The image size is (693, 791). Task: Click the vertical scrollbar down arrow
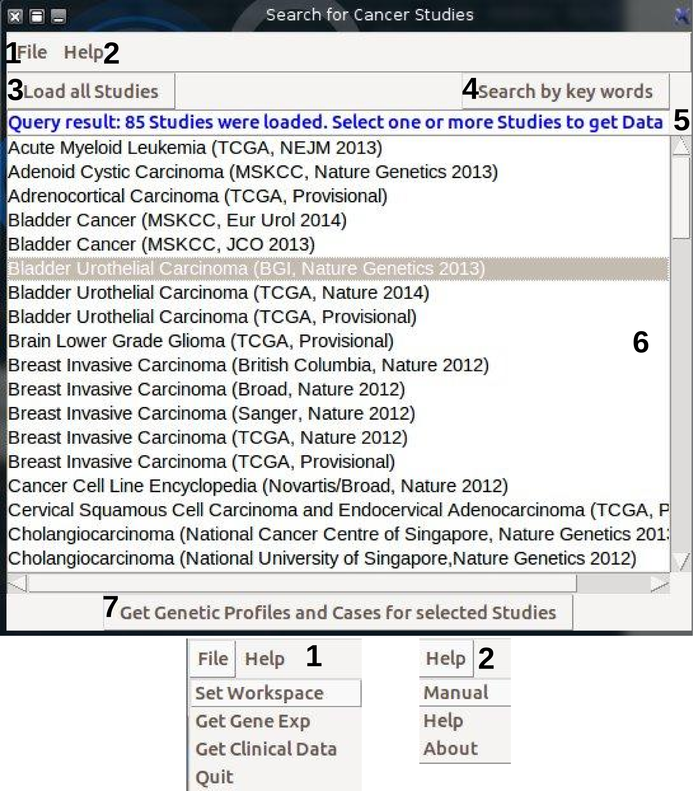(x=681, y=562)
